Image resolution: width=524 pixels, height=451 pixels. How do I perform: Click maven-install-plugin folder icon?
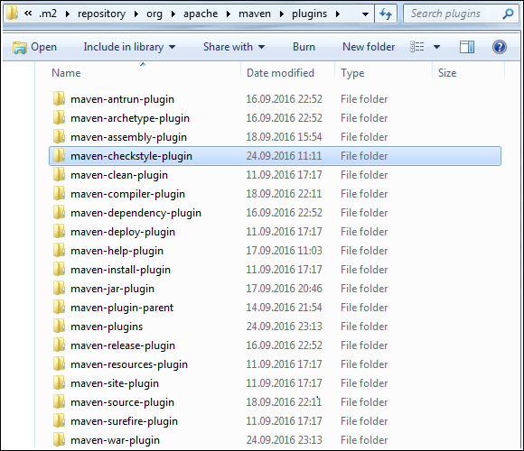pyautogui.click(x=59, y=269)
